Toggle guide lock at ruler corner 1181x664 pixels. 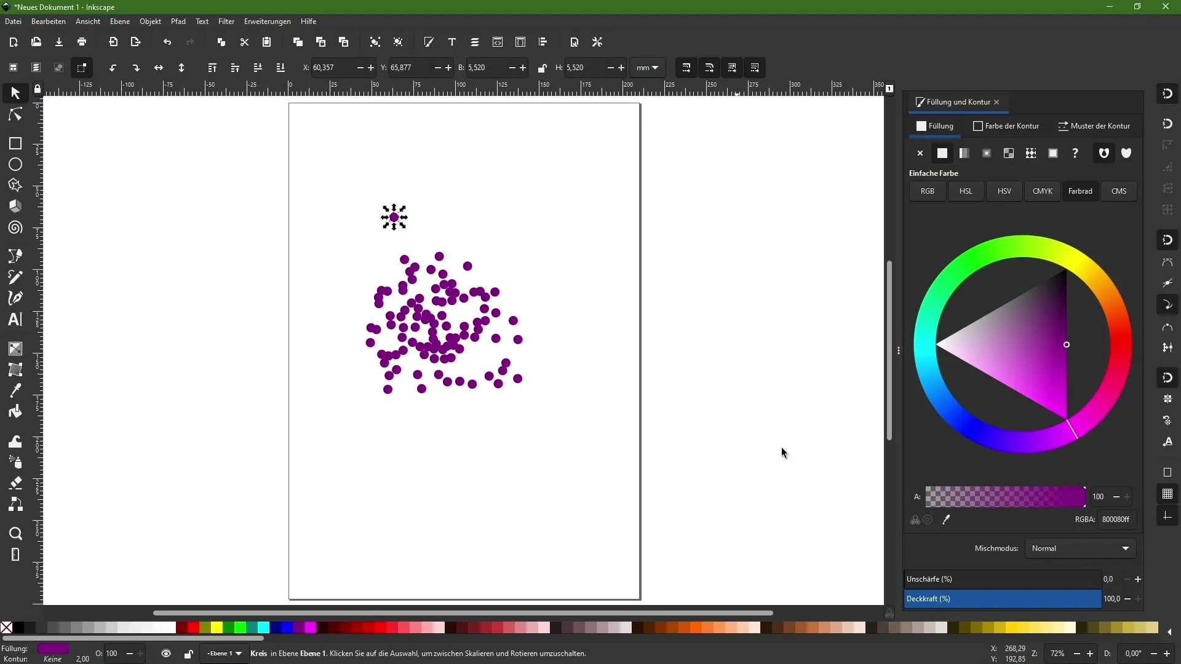(38, 89)
